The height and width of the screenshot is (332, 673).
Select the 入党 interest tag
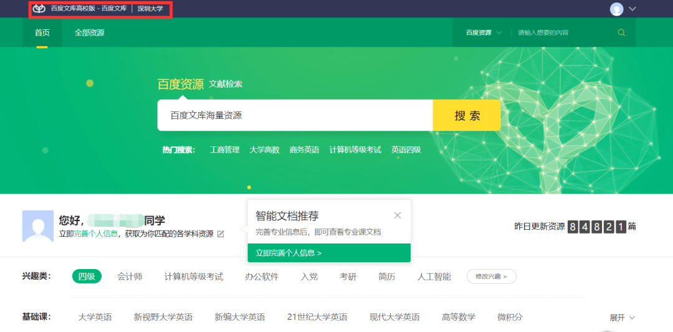309,277
